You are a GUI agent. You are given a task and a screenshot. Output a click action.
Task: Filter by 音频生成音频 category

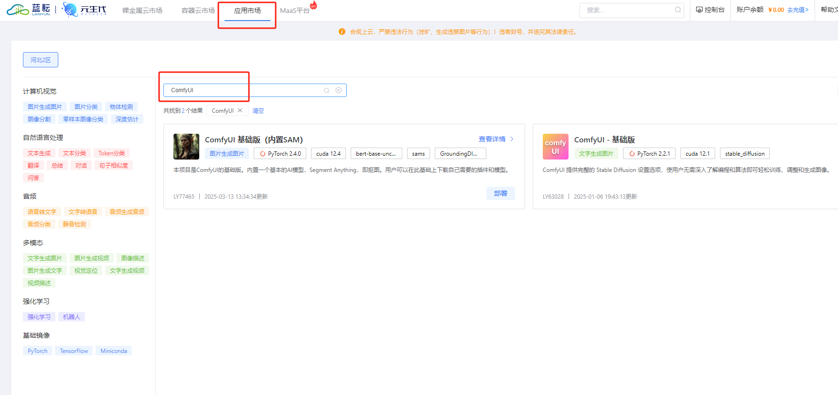[x=127, y=212]
